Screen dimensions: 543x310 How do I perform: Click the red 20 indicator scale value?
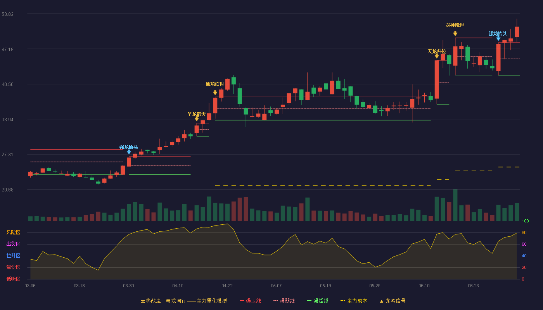[524, 268]
